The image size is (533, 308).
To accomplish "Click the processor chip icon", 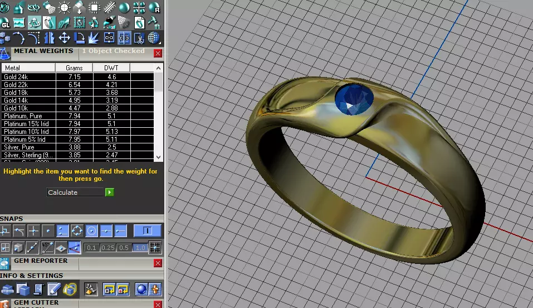I will pos(94,7).
